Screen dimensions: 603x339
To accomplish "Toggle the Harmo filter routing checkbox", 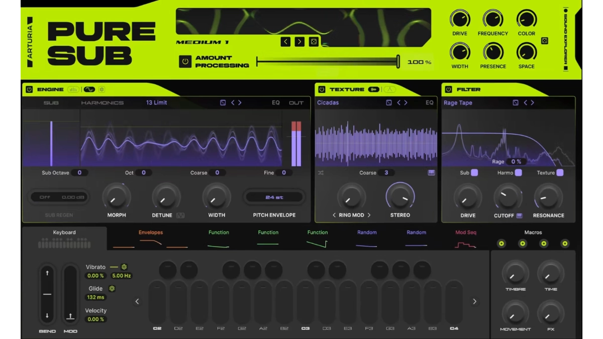I will (x=518, y=173).
